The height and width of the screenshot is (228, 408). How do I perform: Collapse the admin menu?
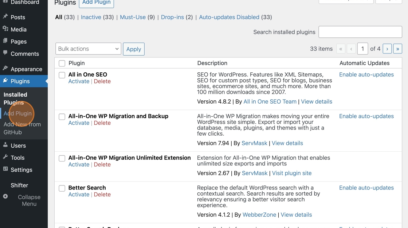coord(29,200)
